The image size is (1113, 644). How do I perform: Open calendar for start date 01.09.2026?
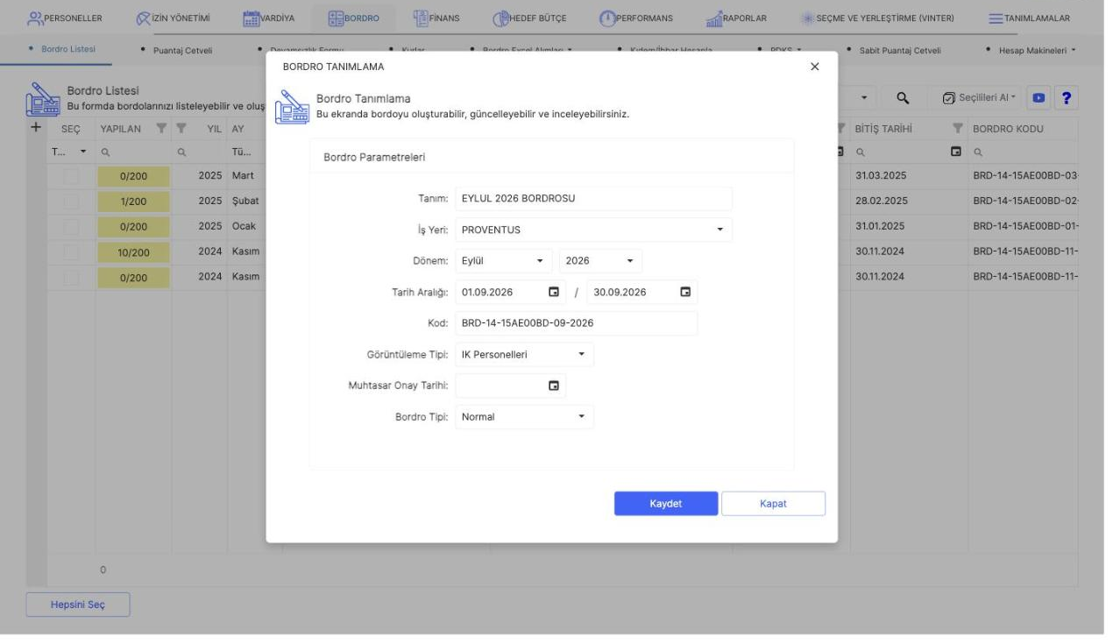(x=553, y=292)
